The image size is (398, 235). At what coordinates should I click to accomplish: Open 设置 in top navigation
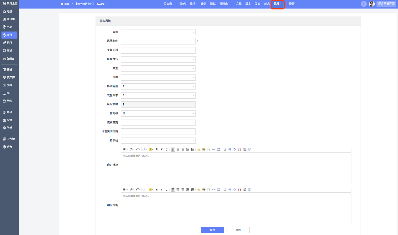pyautogui.click(x=292, y=4)
